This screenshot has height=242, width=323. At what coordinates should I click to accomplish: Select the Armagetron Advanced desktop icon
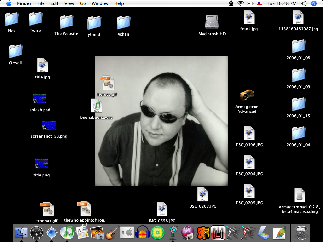coord(247,95)
